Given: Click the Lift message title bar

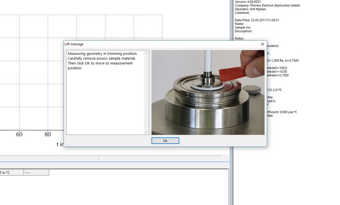Looking at the screenshot, I should (161, 44).
